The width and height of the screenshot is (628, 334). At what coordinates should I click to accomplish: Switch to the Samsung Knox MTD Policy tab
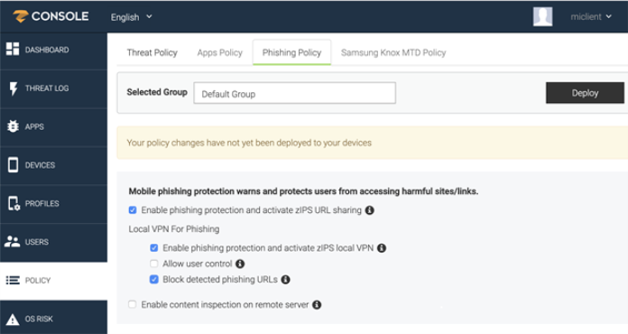coord(393,52)
